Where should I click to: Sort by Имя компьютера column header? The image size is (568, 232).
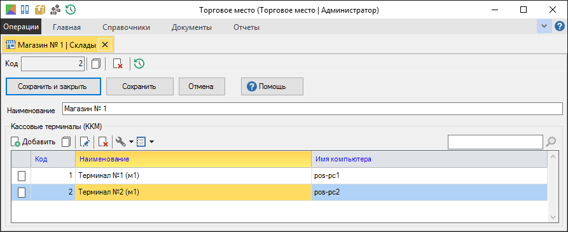429,160
